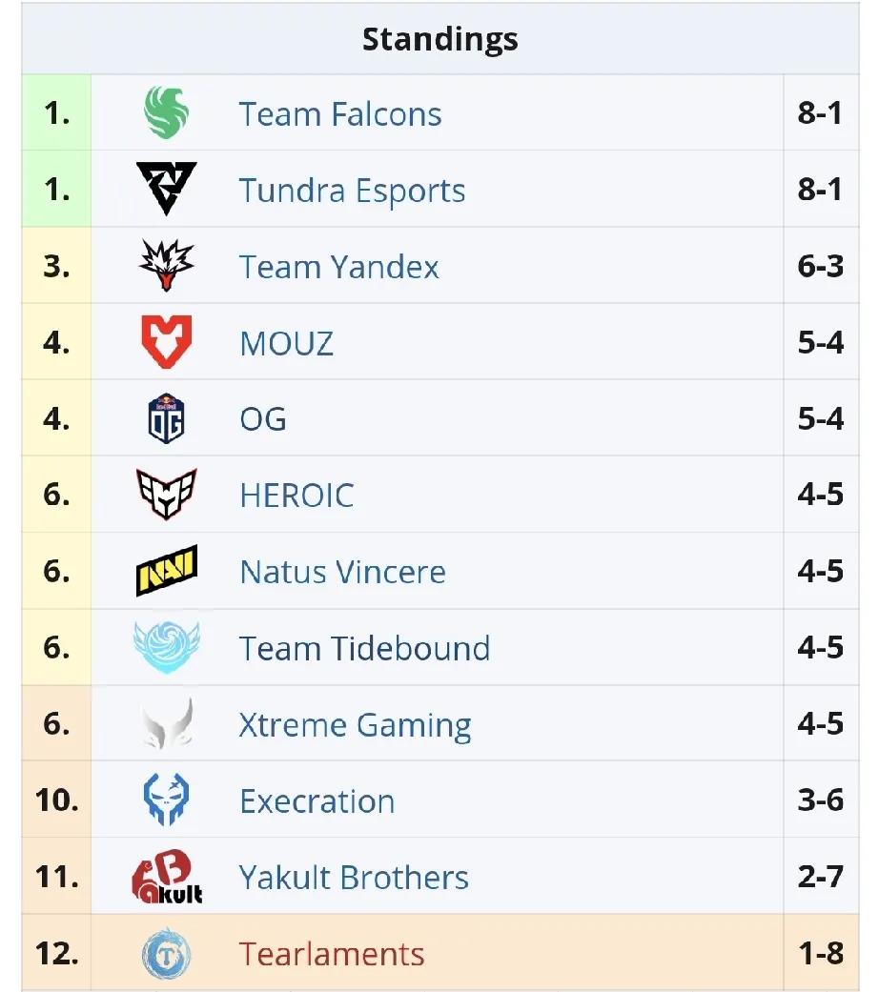This screenshot has width=879, height=992.
Task: Click the Natus Vincere logo icon
Action: (x=167, y=571)
